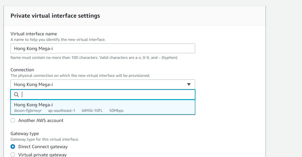Select the Another AWS account radio button
Viewport: 302px width, 157px height.
click(13, 120)
